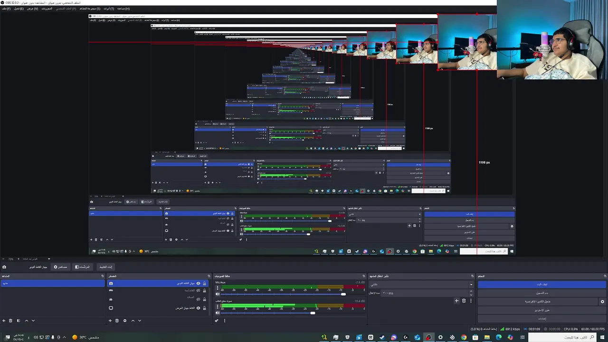Open scene filters icon in the Scenes toolbar
This screenshot has height=342, width=608.
[19, 321]
